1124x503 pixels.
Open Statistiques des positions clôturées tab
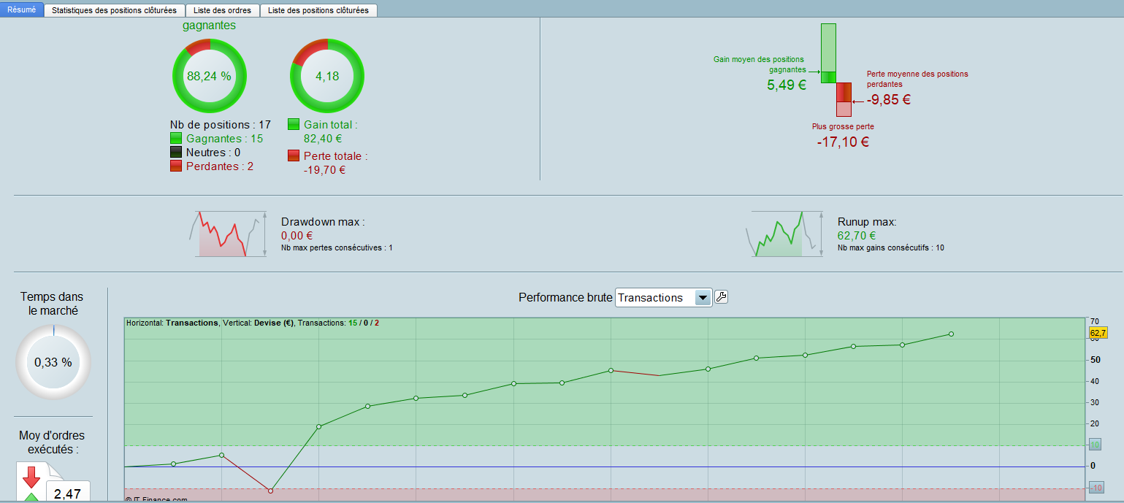click(x=115, y=10)
